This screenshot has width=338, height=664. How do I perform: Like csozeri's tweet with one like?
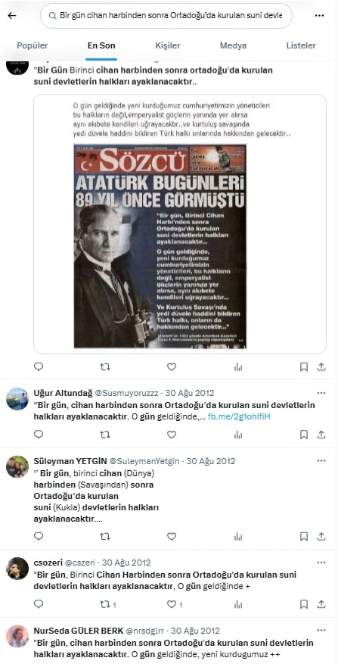click(x=174, y=604)
